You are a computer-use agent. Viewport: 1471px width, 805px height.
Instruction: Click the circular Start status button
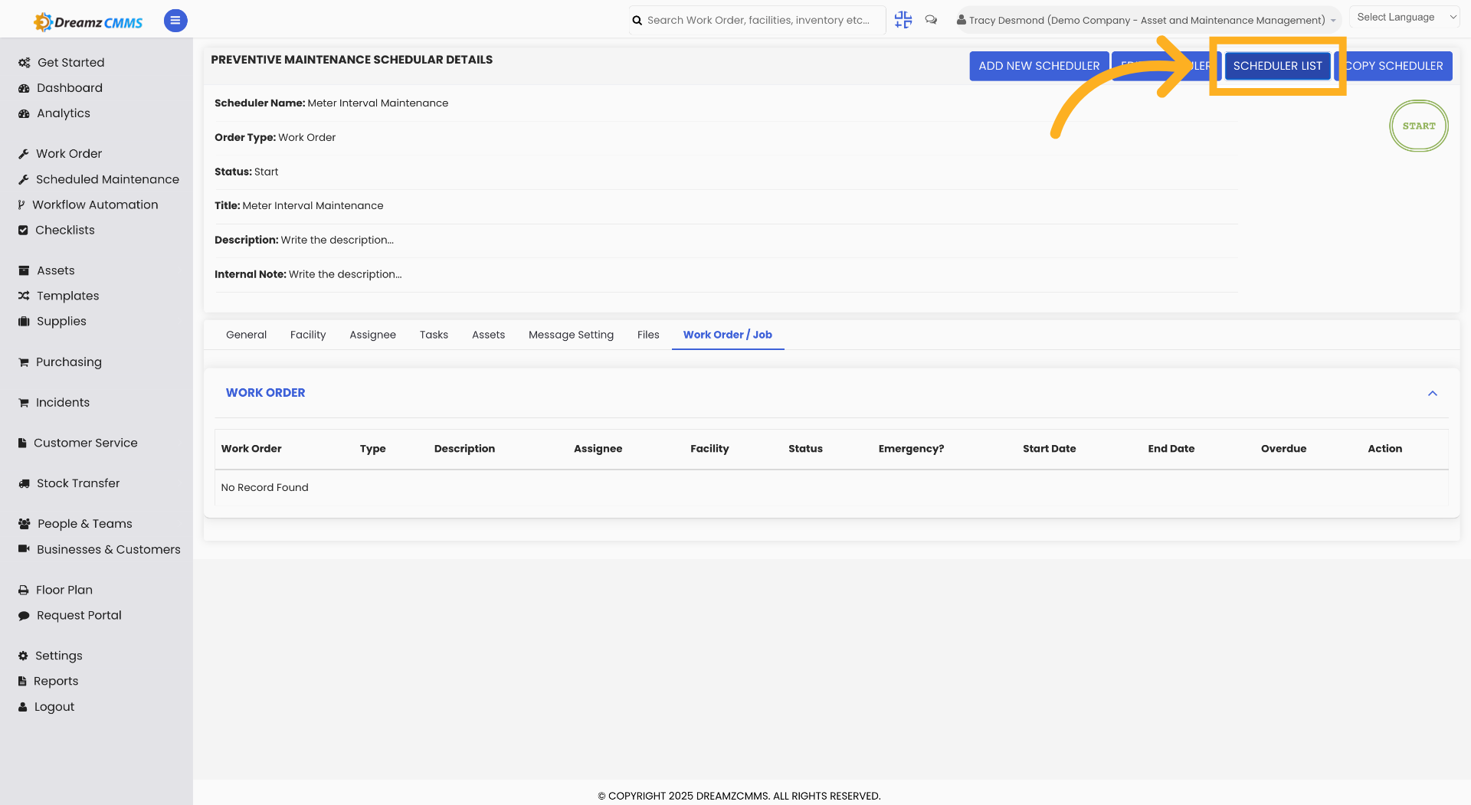[x=1419, y=126]
